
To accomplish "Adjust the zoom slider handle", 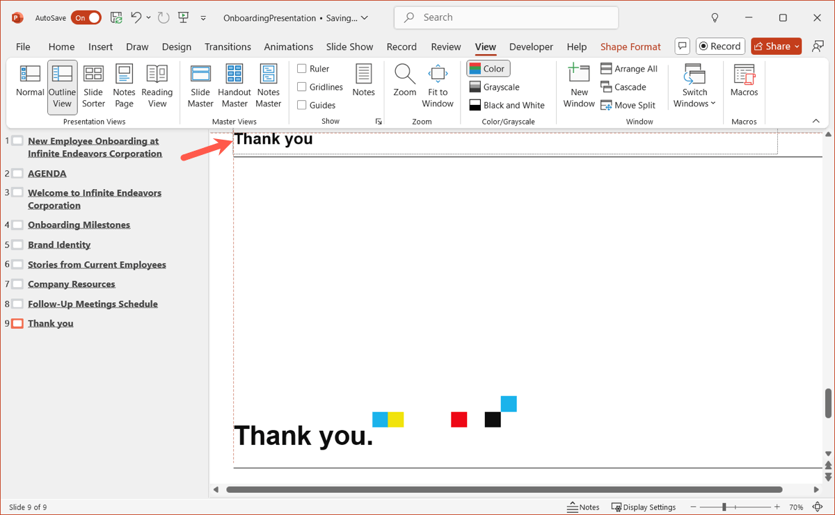I will tap(724, 507).
